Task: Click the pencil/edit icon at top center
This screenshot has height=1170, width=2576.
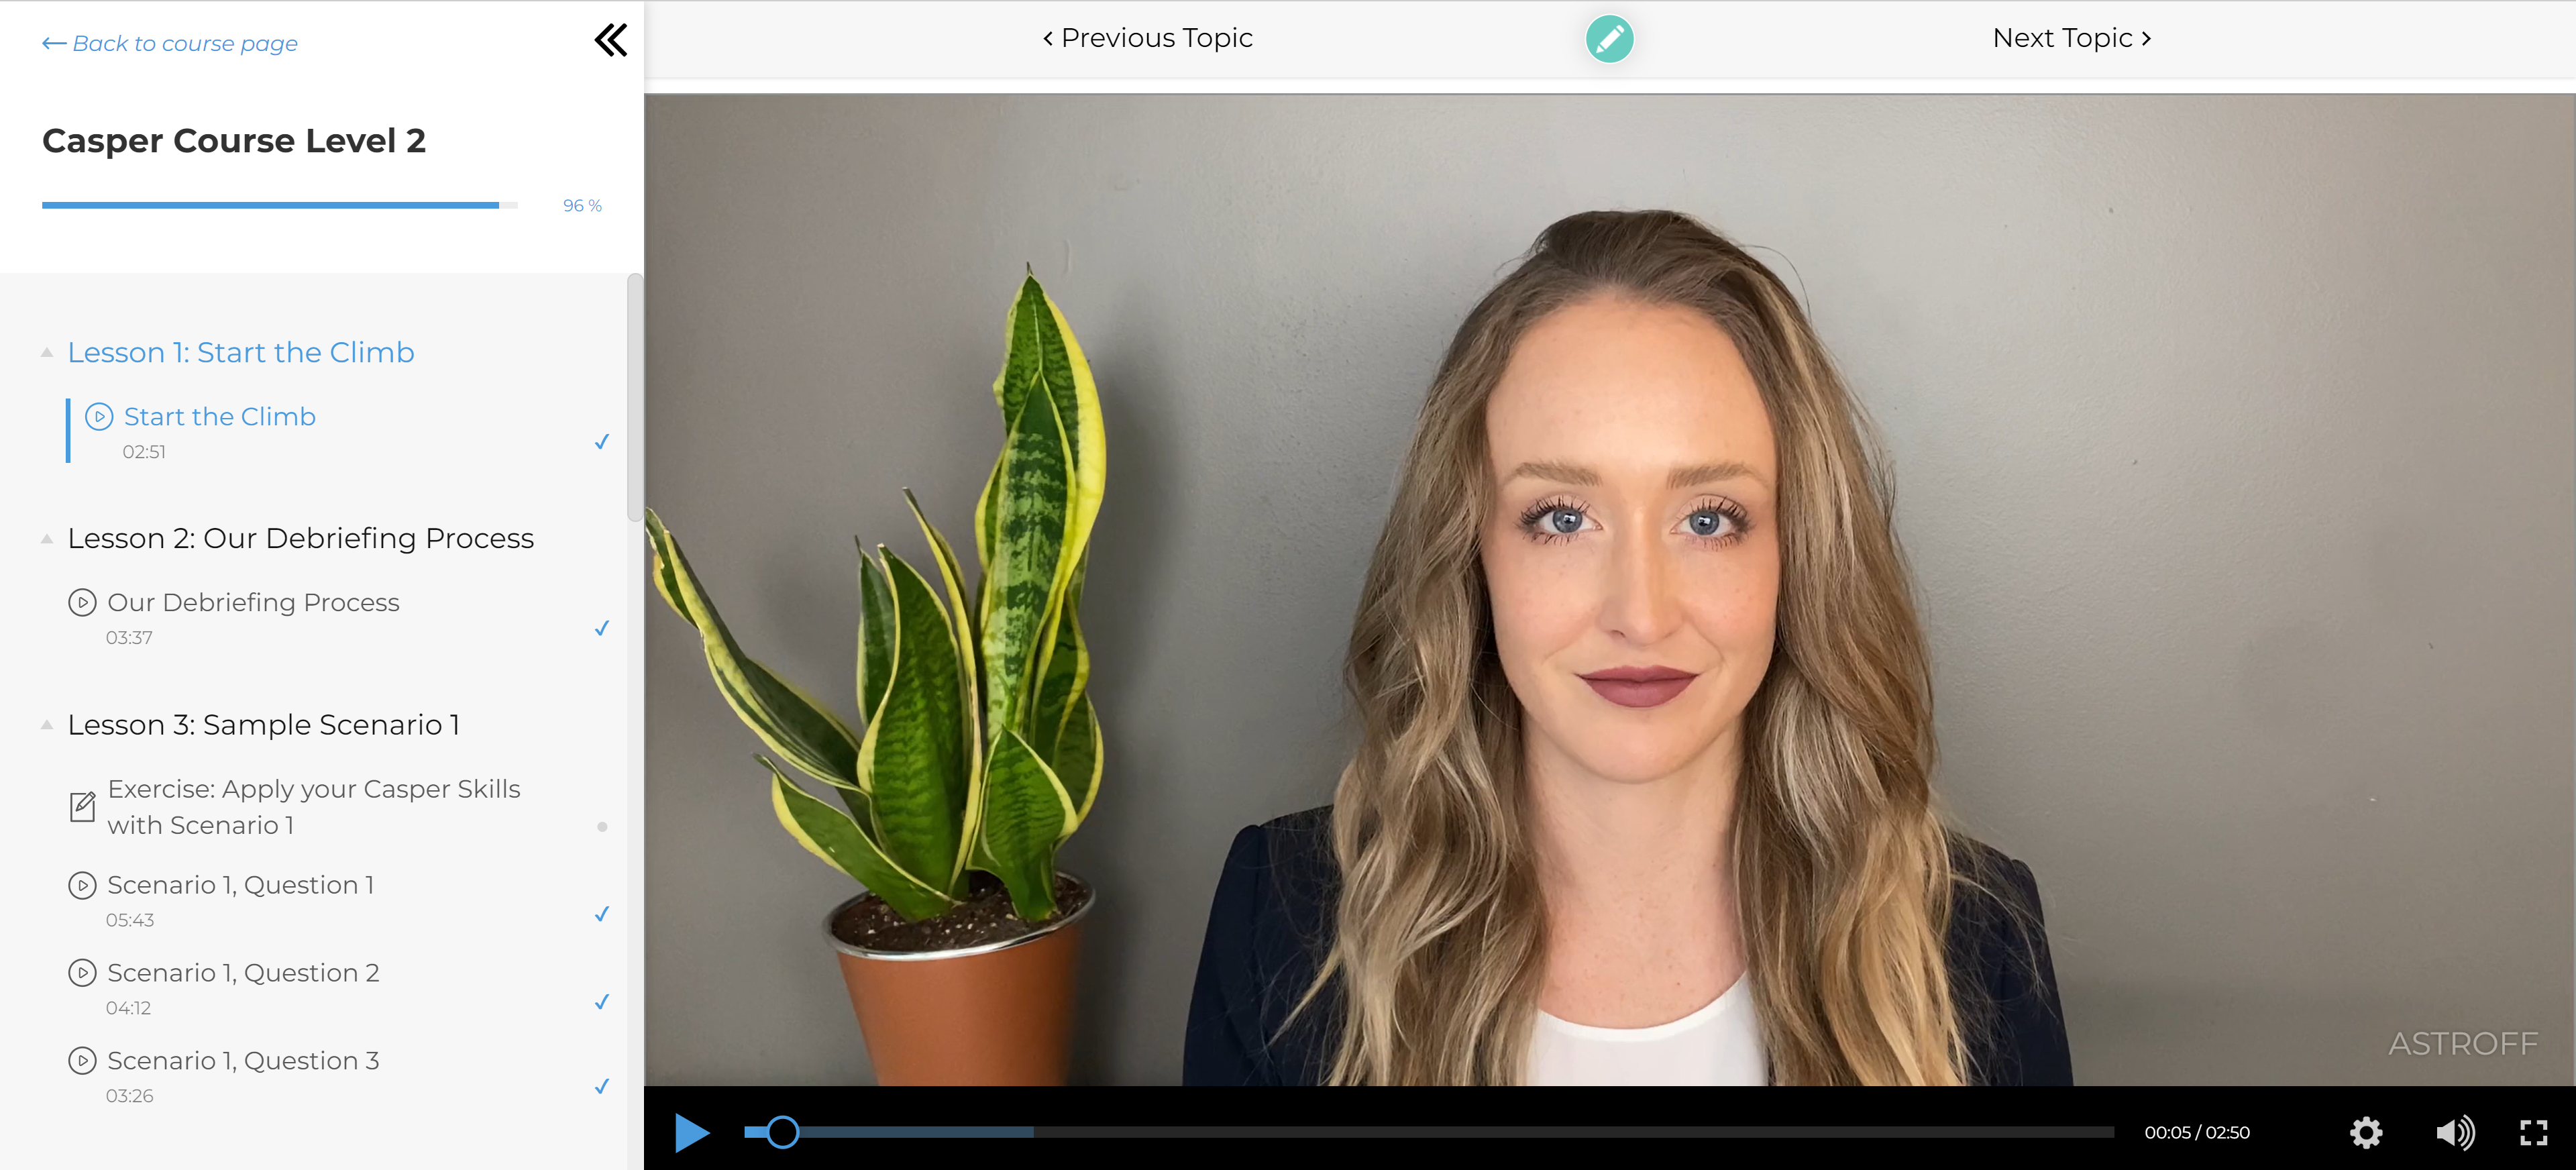Action: click(x=1609, y=38)
